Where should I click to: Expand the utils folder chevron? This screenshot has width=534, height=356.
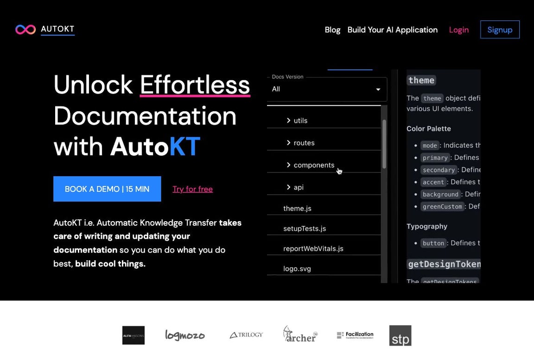(x=288, y=120)
